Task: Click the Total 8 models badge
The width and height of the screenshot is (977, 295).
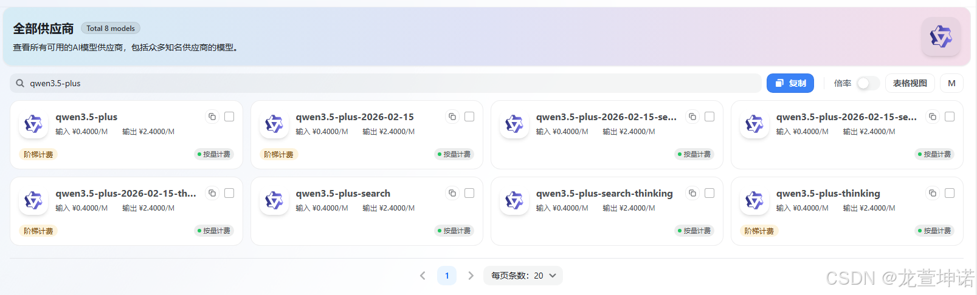Action: pyautogui.click(x=111, y=29)
